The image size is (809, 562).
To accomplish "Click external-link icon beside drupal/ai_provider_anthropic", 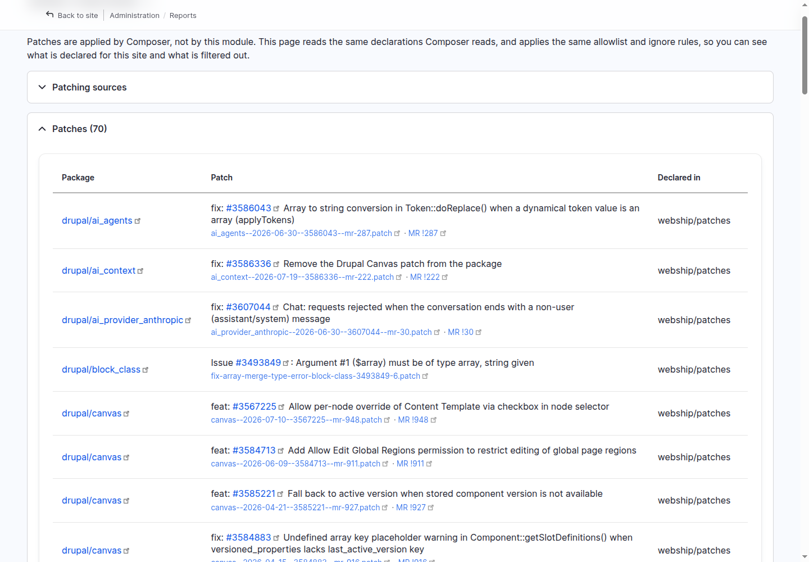I will coord(188,320).
